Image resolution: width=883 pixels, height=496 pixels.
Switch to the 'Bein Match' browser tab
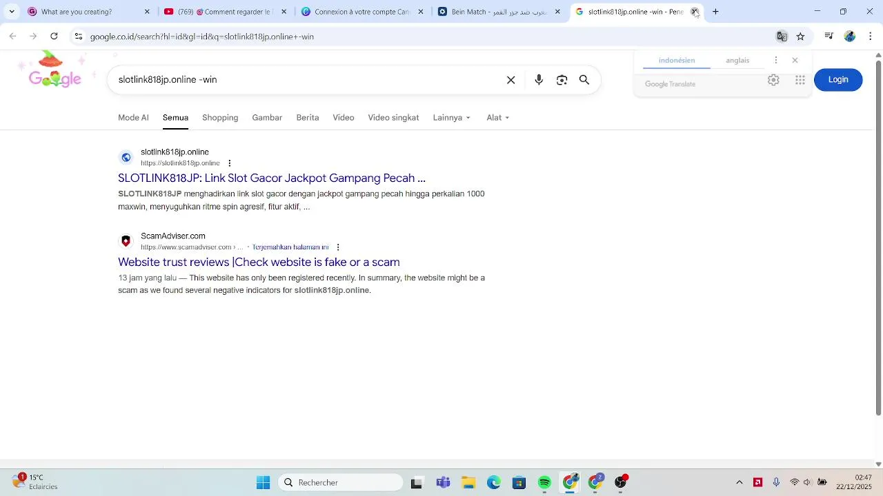pyautogui.click(x=500, y=12)
